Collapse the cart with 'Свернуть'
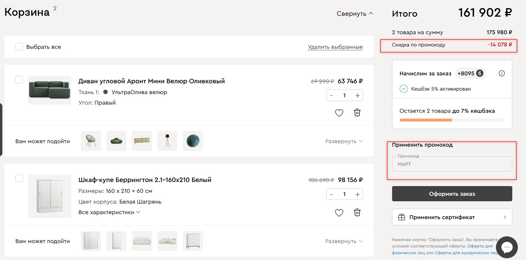Image resolution: width=526 pixels, height=260 pixels. (x=354, y=14)
